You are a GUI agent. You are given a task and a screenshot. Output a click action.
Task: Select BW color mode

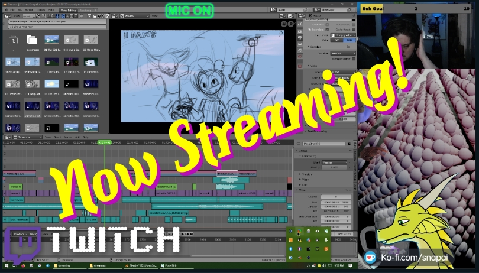coord(336,40)
